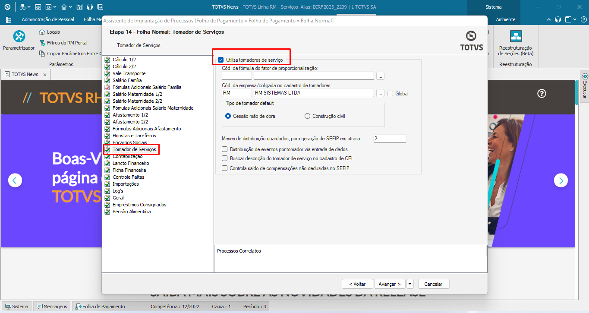Open the dropdown arrow beside Avançar
The width and height of the screenshot is (589, 313).
click(410, 284)
